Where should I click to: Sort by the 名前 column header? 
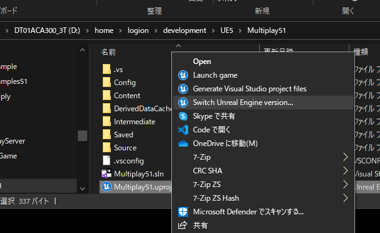[108, 52]
